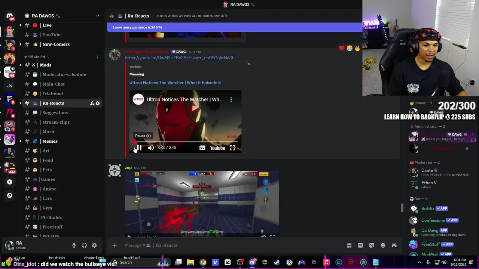The image size is (479, 269).
Task: Add a channel to Main category
Action: coord(98,57)
